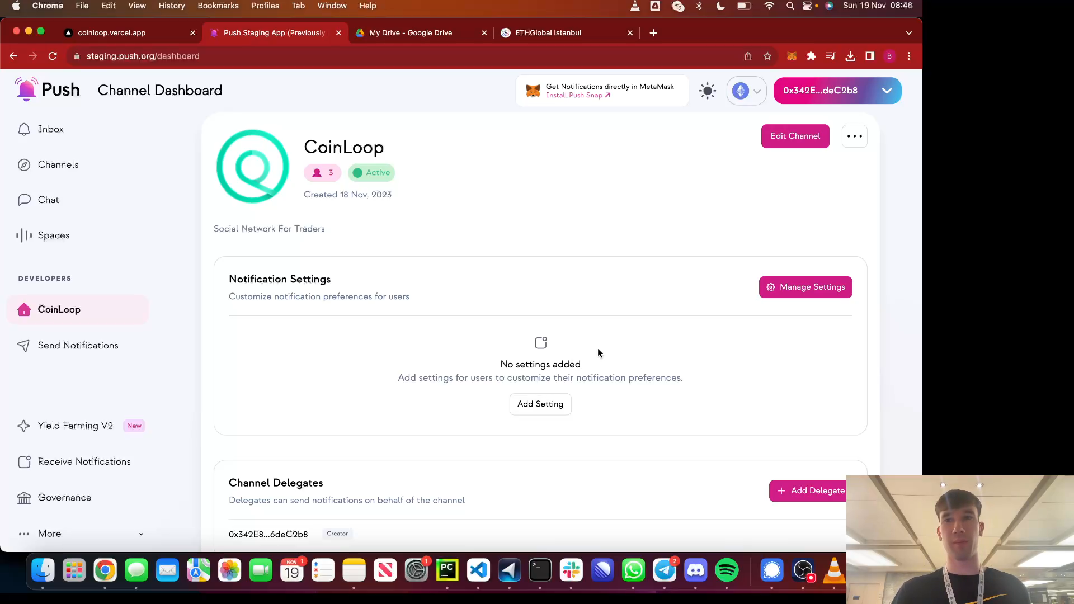Open a new Chrome tab
Screen dimensions: 1074x604
653,33
